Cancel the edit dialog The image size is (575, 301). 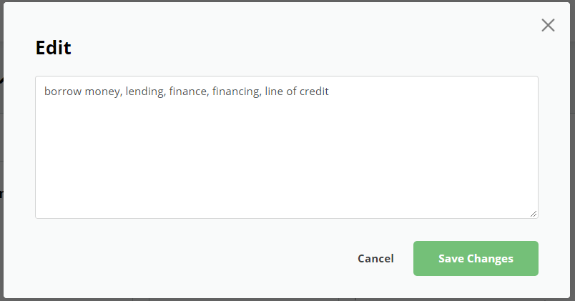click(x=375, y=258)
